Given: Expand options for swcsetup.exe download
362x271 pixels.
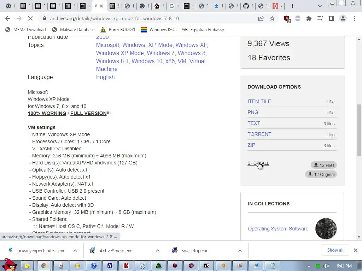Looking at the screenshot, I should pyautogui.click(x=240, y=251).
